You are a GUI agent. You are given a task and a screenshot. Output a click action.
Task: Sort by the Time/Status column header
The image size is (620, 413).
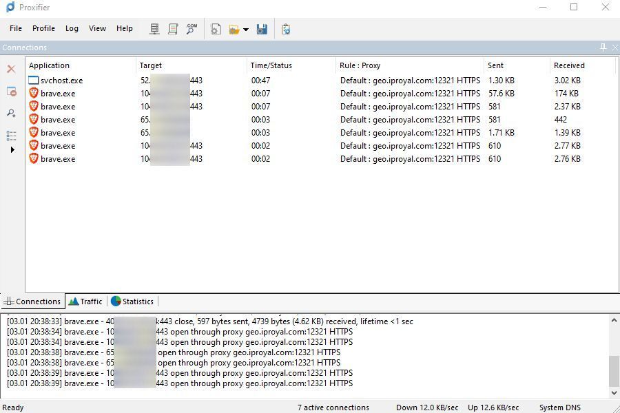[x=271, y=65]
